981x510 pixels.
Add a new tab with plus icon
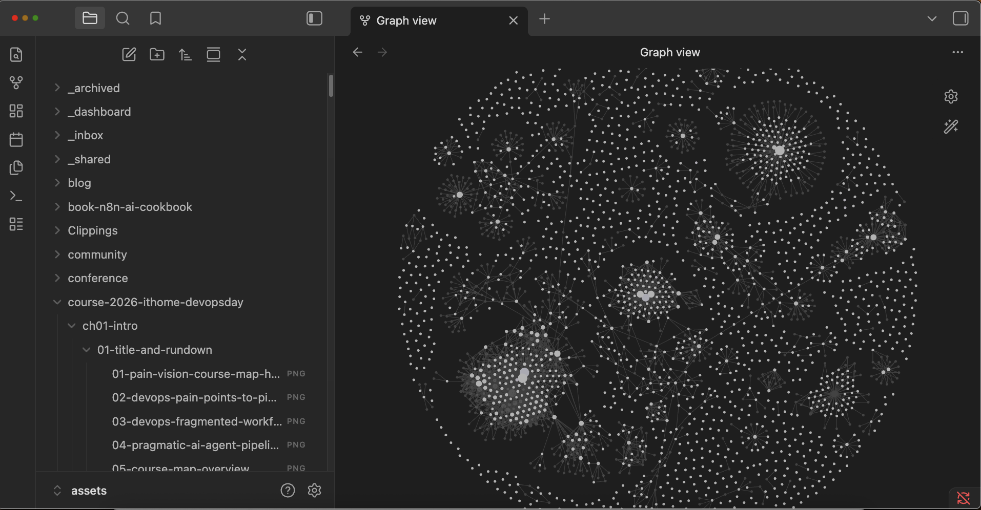(x=544, y=19)
